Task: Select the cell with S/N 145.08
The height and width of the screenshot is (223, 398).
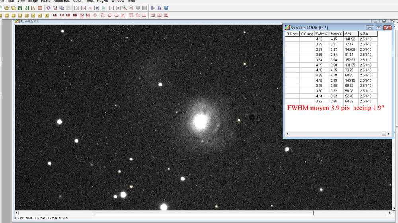Action: pos(351,49)
